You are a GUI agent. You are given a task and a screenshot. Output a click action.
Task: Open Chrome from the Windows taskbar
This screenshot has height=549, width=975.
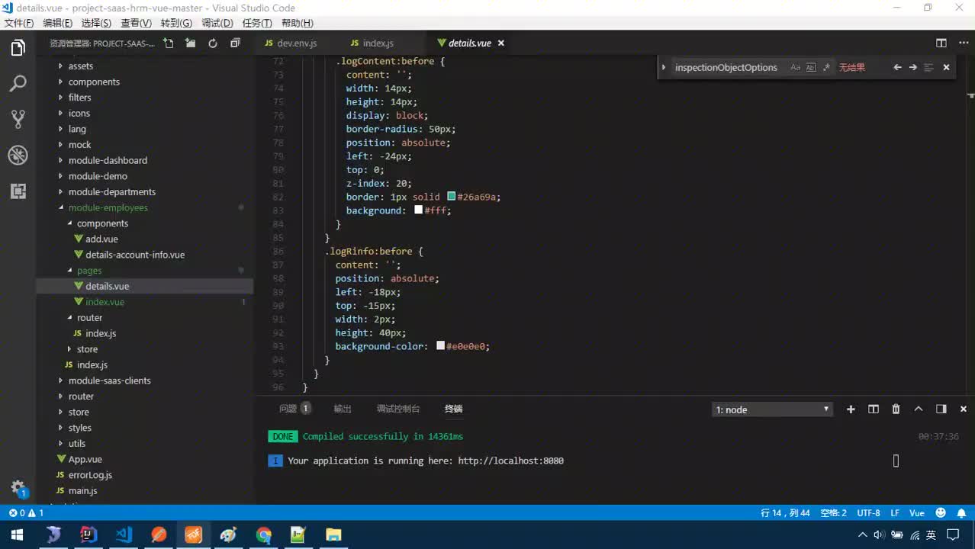(264, 535)
